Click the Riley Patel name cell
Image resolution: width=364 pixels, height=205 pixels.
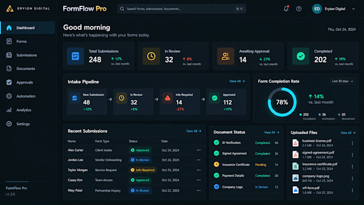click(75, 191)
